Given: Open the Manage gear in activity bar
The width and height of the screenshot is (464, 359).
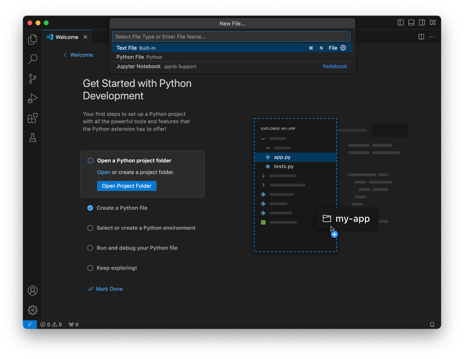Looking at the screenshot, I should pyautogui.click(x=32, y=310).
